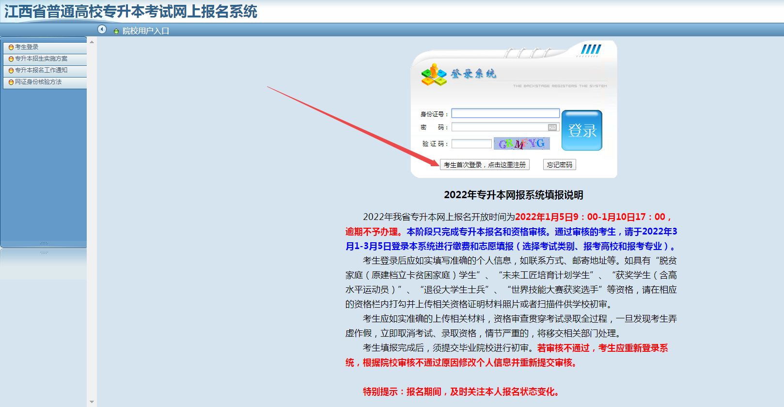The height and width of the screenshot is (407, 784).
Task: Click the blue 登录 button
Action: 582,130
